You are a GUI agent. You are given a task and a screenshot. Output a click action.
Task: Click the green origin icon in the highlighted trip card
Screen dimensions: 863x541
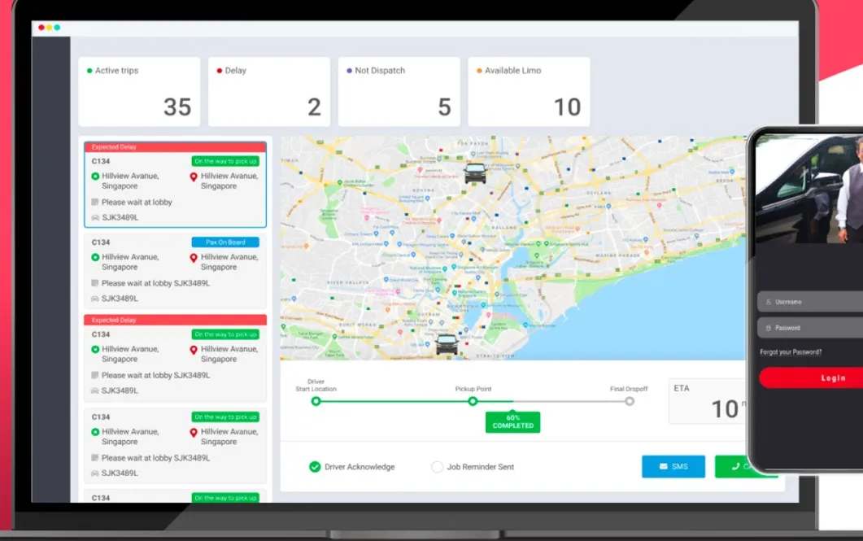tap(95, 176)
